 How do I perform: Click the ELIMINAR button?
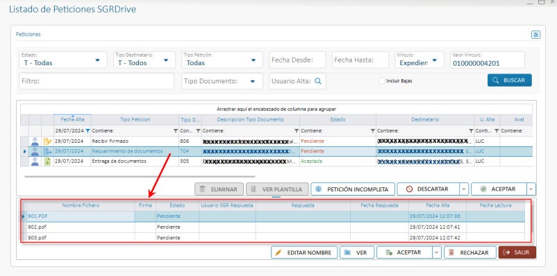[219, 189]
